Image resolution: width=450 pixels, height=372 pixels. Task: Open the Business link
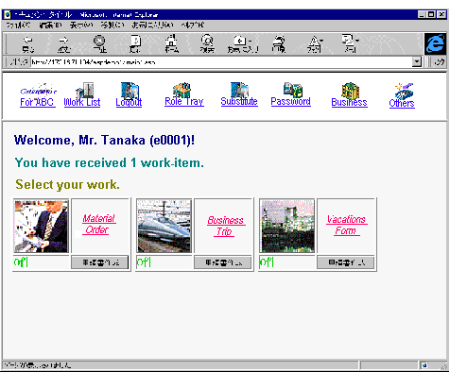(349, 102)
